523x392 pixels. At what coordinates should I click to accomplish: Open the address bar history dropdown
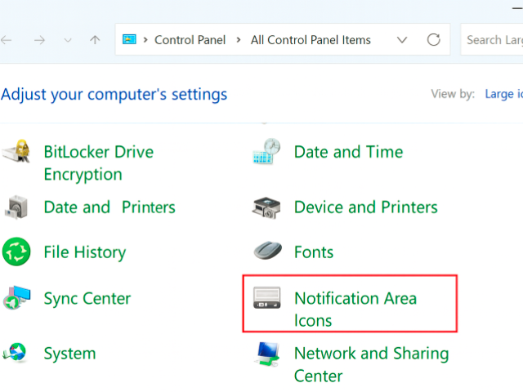(x=402, y=39)
